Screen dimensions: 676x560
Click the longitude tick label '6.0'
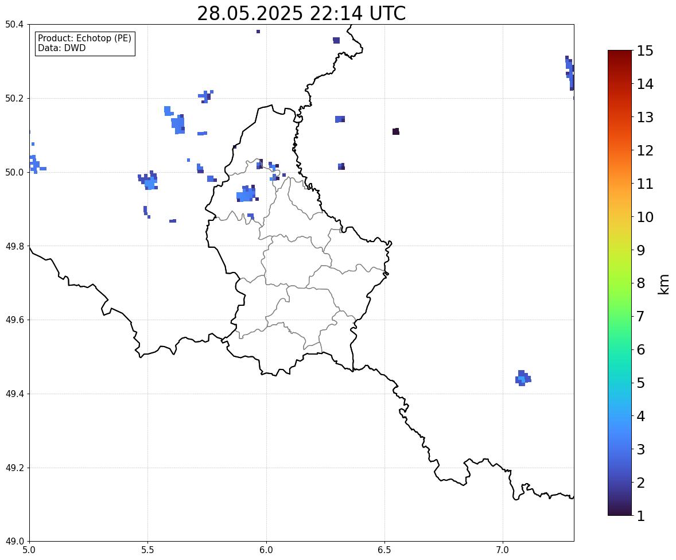pyautogui.click(x=266, y=550)
